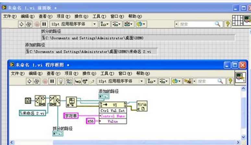Screen dimensions: 251x145
Task: Click Step Over button in block diagram
Action: pyautogui.click(x=85, y=81)
